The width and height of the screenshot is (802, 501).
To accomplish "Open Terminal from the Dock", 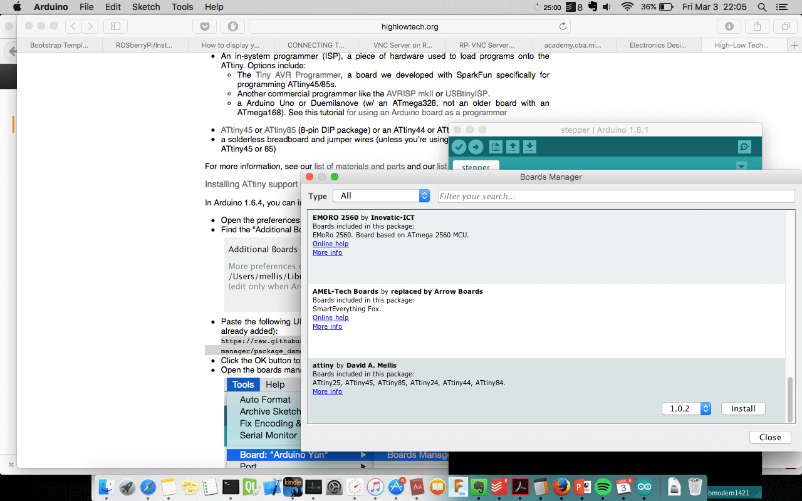I will pos(231,487).
